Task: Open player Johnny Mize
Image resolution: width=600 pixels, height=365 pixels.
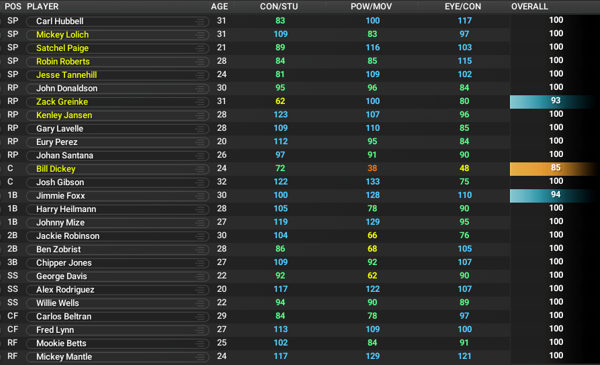Action: pos(60,223)
